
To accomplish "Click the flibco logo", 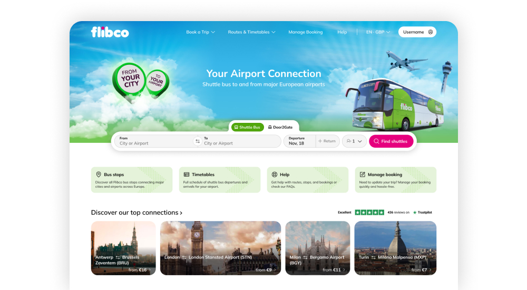I will click(110, 32).
